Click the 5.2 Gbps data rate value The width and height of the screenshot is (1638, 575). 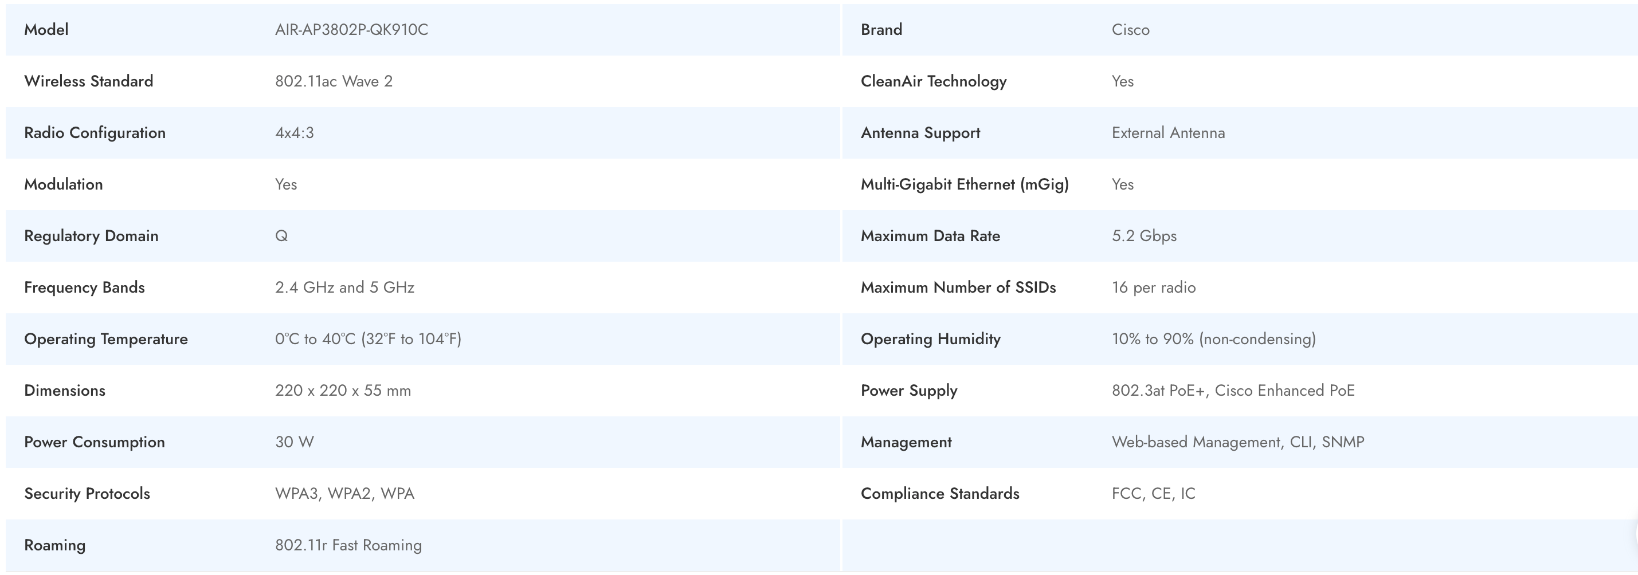1143,236
